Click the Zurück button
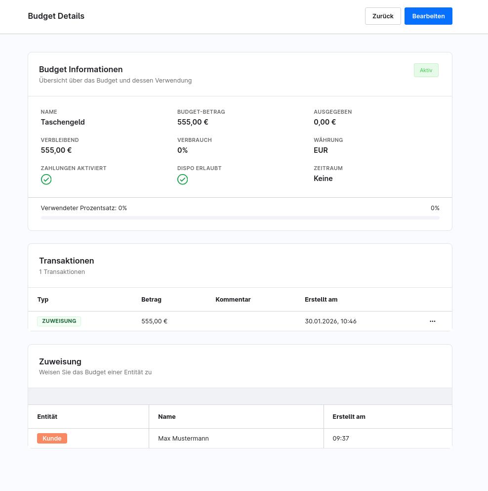Viewport: 488px width, 491px height. 383,16
